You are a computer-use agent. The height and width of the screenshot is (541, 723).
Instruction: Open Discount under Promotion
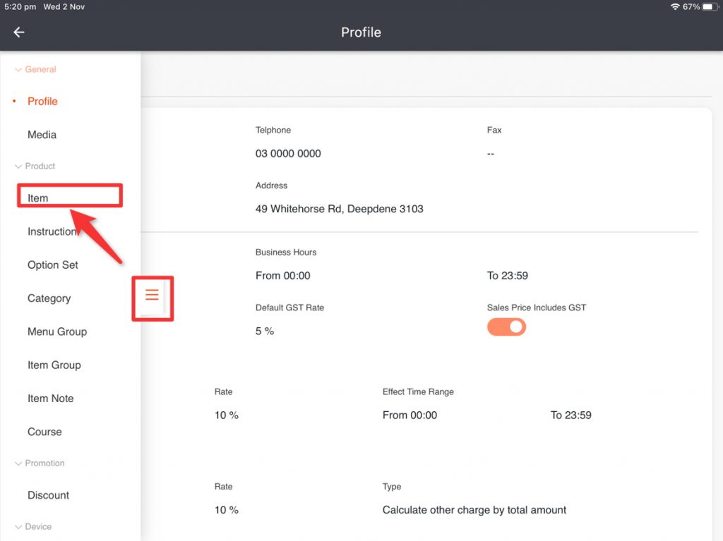click(48, 495)
